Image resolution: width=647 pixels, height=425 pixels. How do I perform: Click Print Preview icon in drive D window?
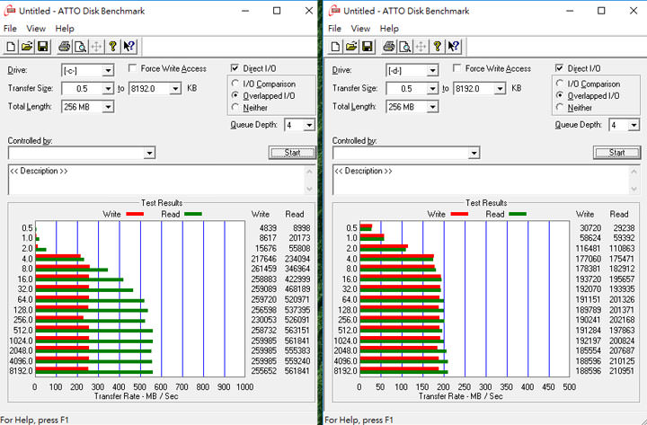[x=404, y=47]
